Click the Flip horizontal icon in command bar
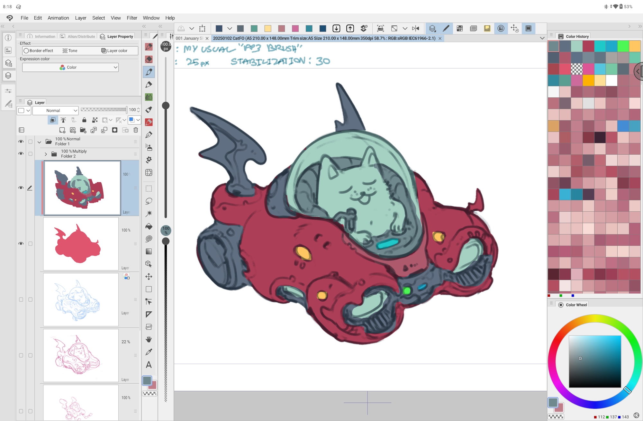This screenshot has height=421, width=643. [415, 28]
